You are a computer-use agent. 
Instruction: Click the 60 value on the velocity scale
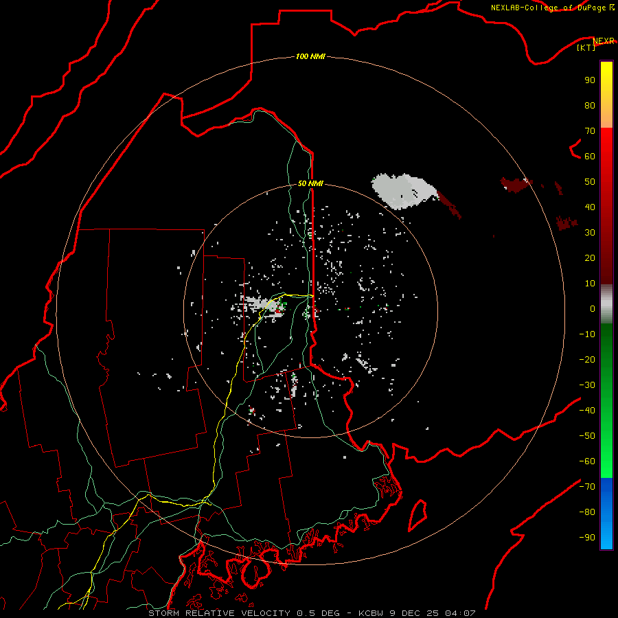[x=590, y=157]
